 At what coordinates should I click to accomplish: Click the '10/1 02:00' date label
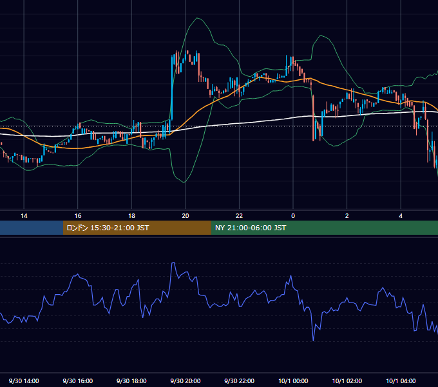[347, 381]
